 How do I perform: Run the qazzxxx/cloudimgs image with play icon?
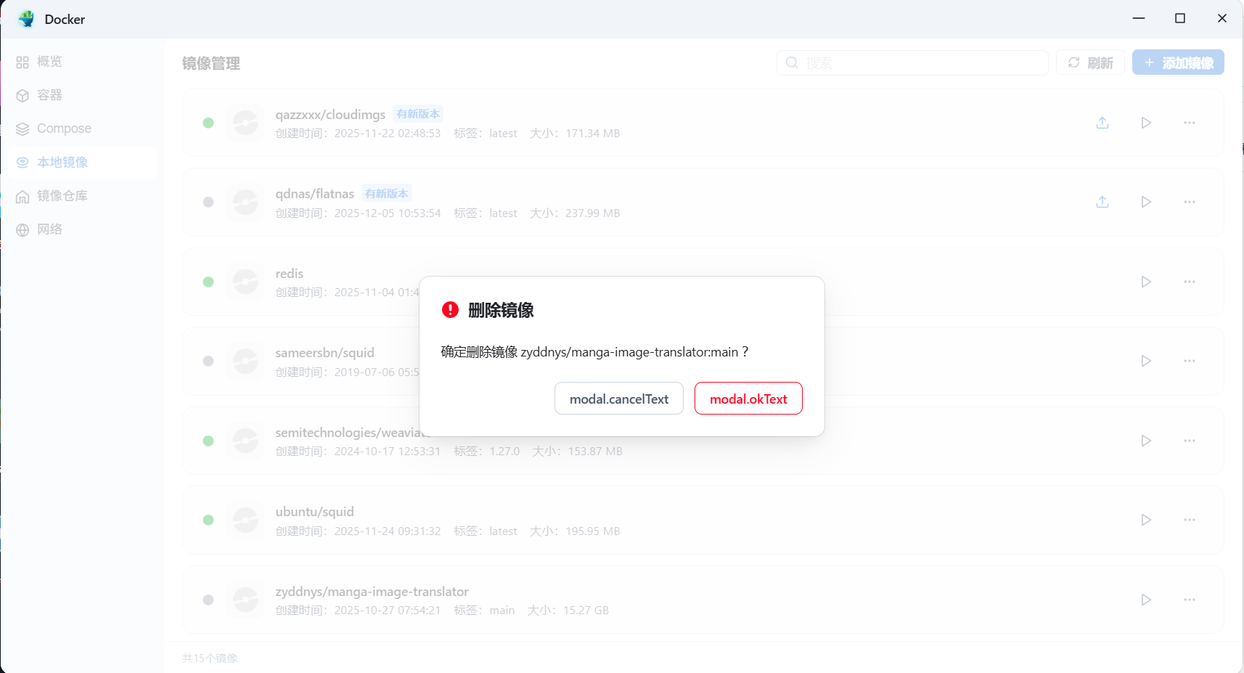tap(1146, 123)
